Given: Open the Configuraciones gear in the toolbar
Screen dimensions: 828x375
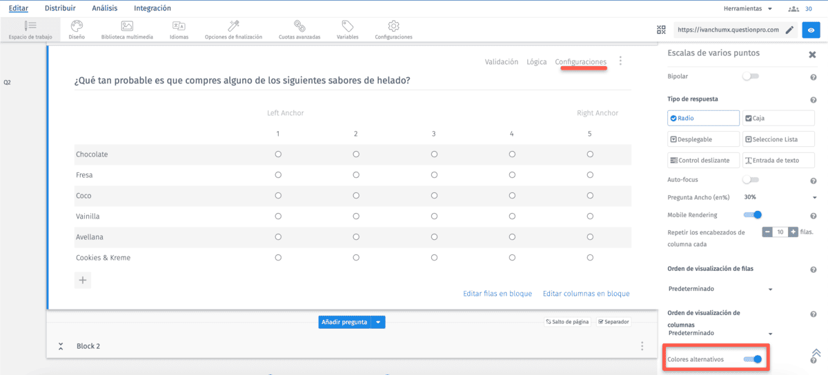Looking at the screenshot, I should coord(393,30).
